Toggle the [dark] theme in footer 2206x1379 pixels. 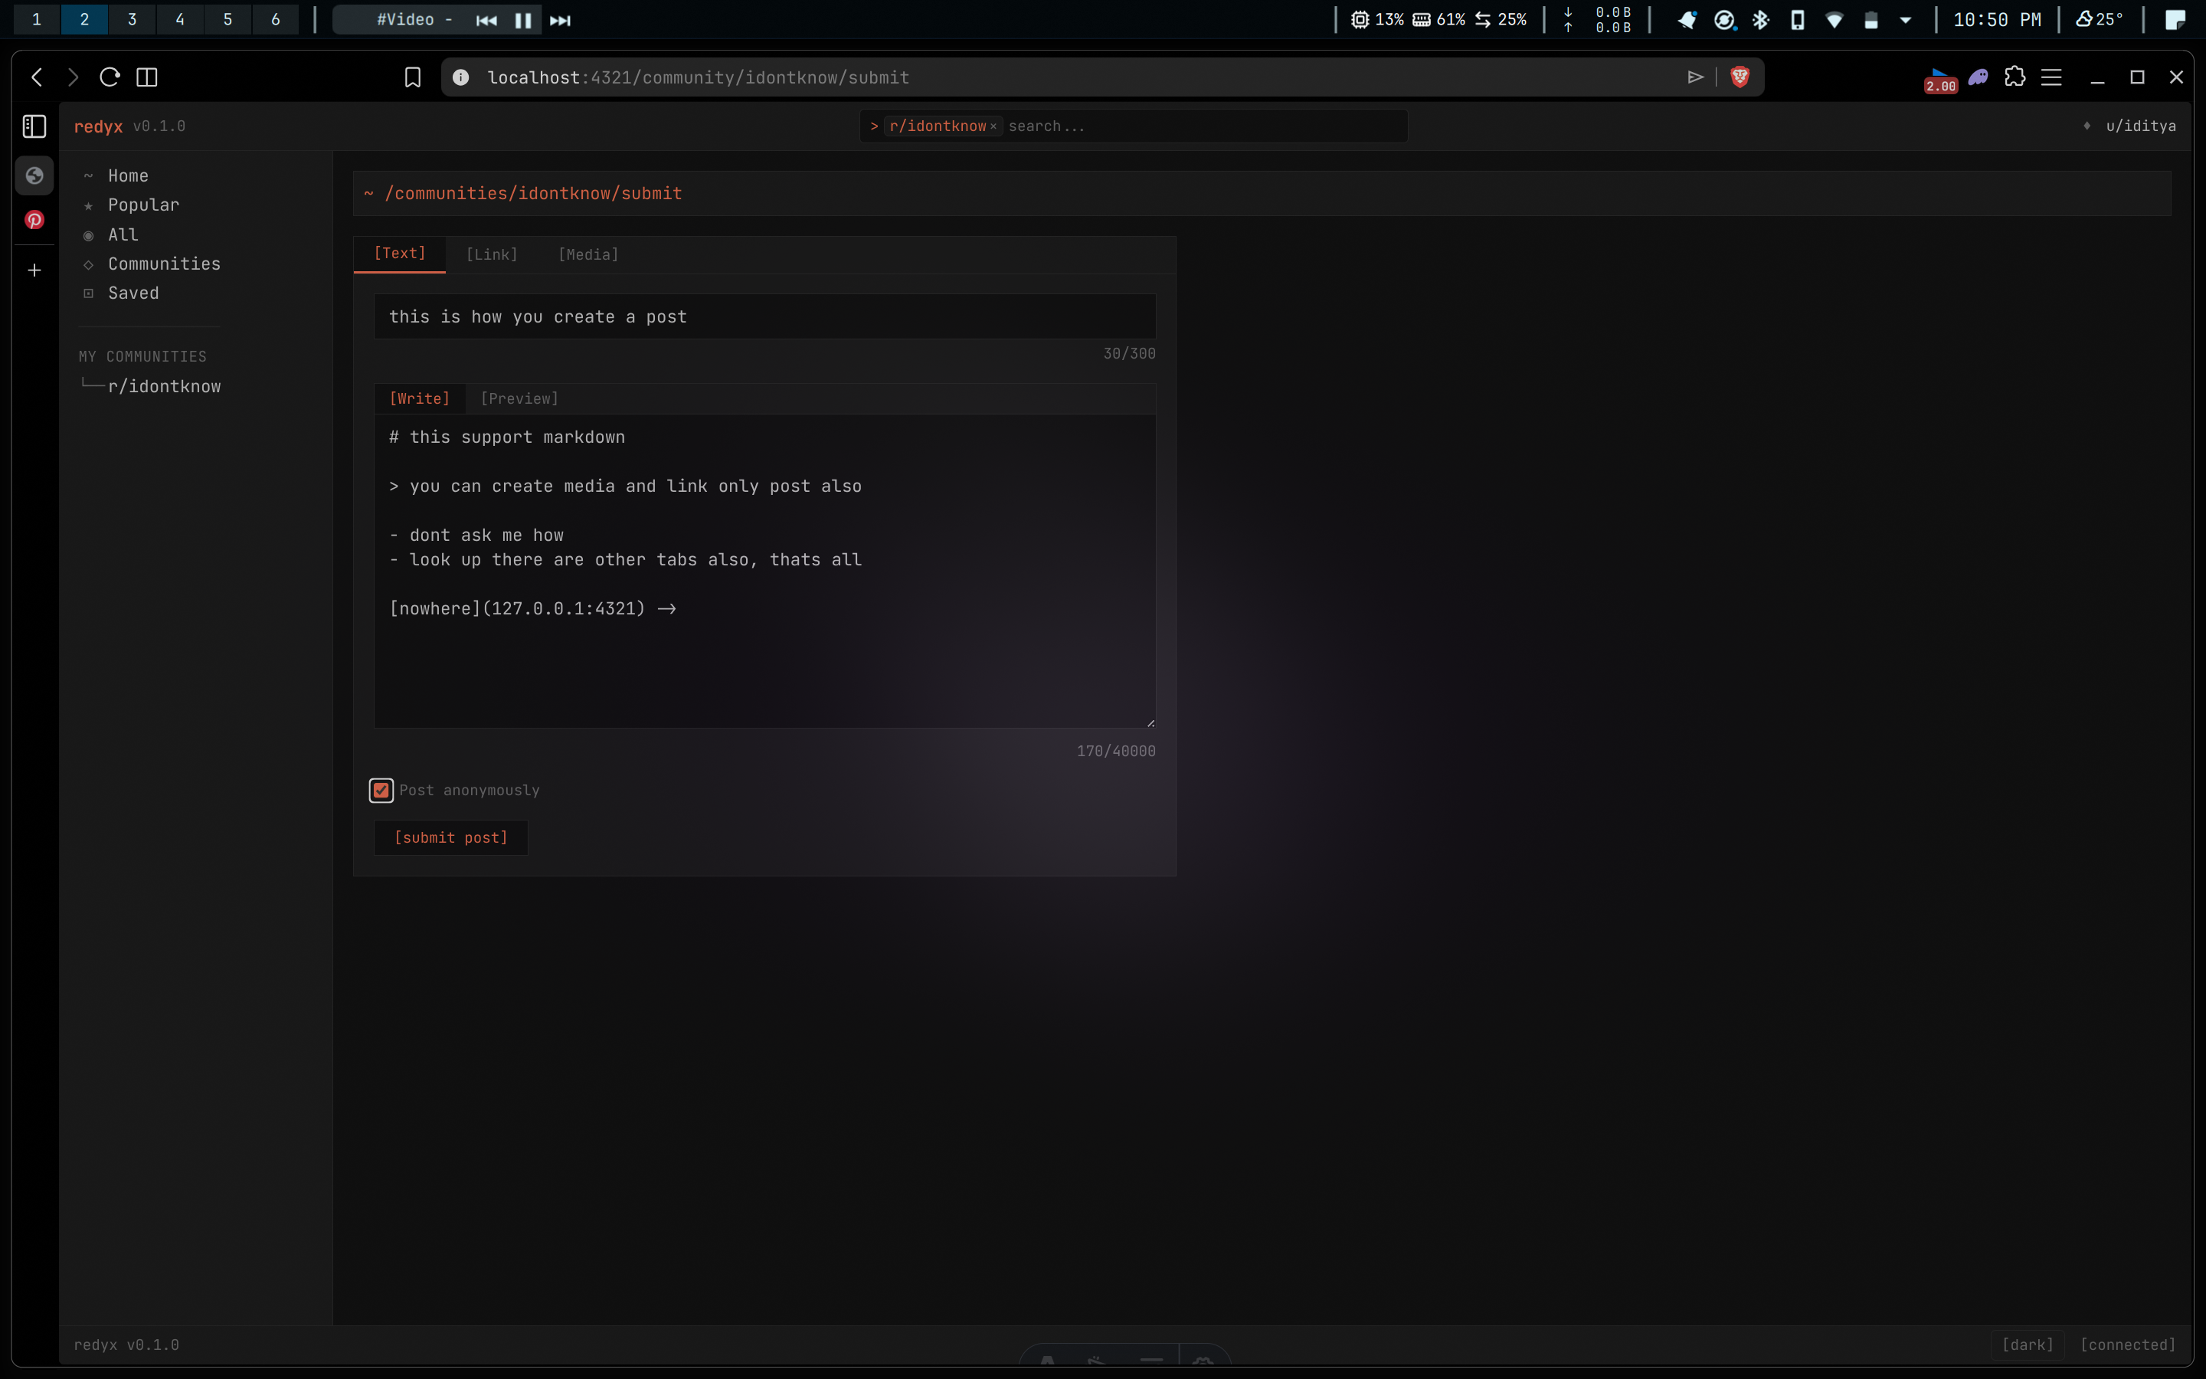[2027, 1345]
